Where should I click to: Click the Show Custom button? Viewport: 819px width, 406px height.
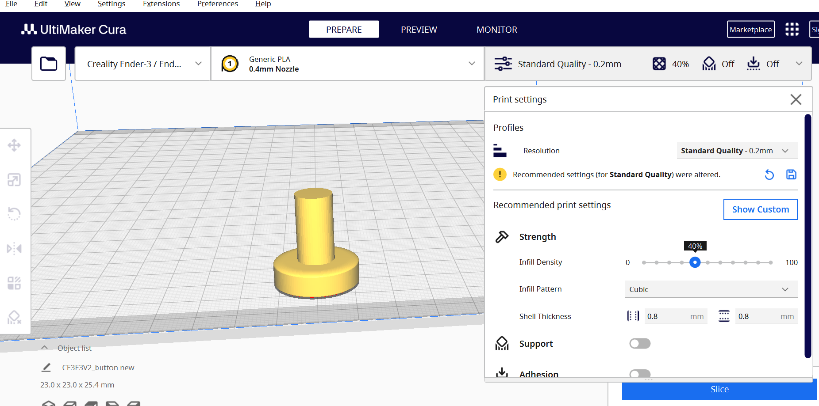(x=760, y=209)
